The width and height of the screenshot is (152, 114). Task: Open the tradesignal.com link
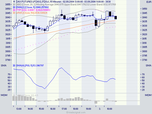[x=76, y=112]
